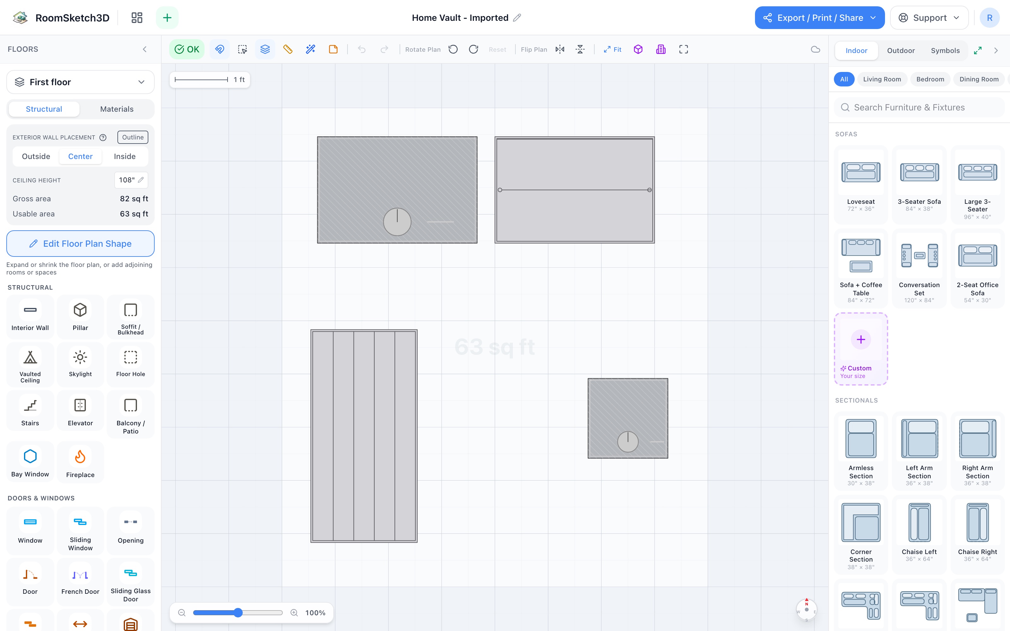1010x631 pixels.
Task: Zoom out with the minus magnifier
Action: pos(181,613)
